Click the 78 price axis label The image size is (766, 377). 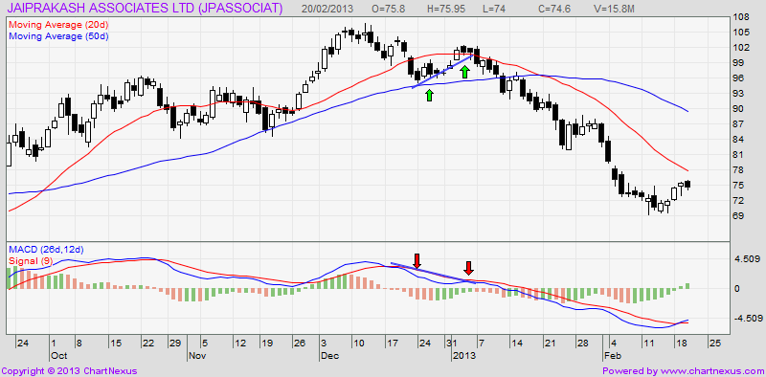[739, 170]
